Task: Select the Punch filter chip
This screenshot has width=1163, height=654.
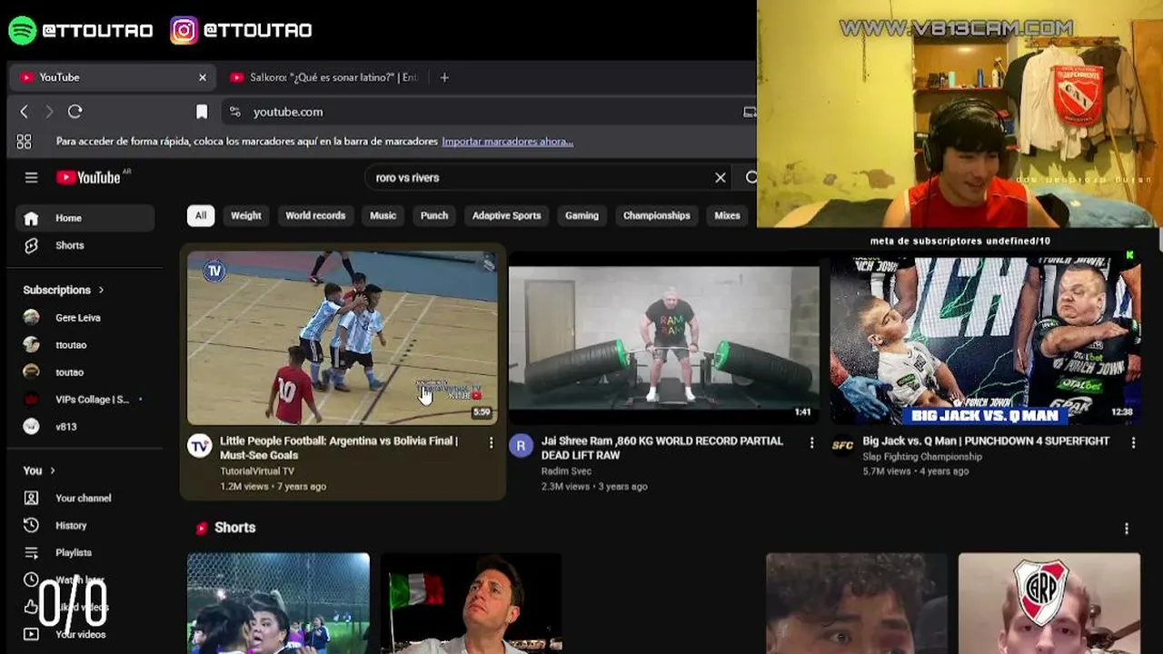Action: pos(434,215)
